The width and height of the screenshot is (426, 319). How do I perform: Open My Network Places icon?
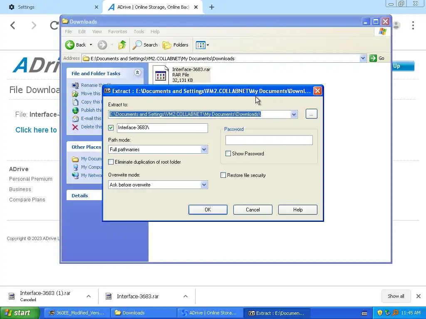tap(75, 176)
